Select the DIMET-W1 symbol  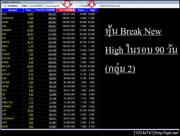(7, 102)
